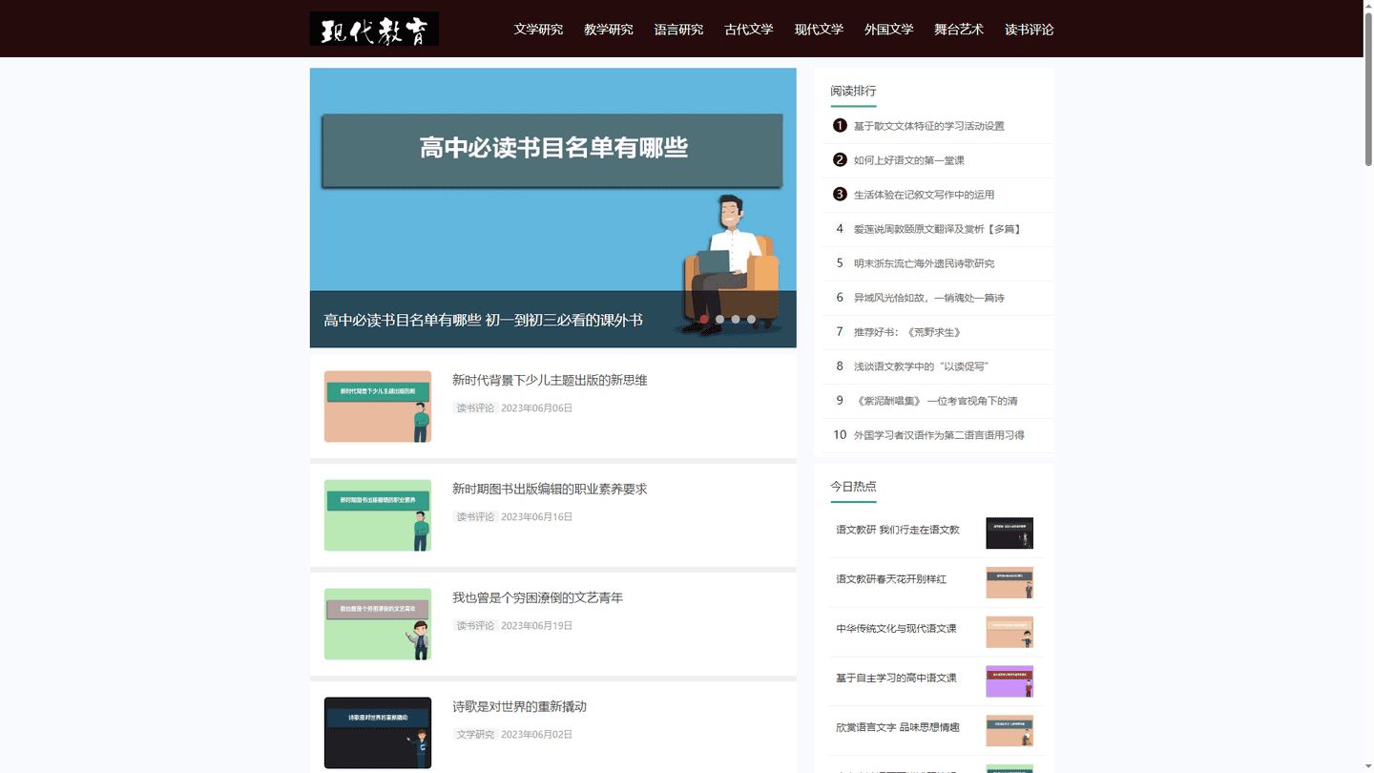Viewport: 1374px width, 773px height.
Task: Click the 阅读排行 heading
Action: point(853,91)
